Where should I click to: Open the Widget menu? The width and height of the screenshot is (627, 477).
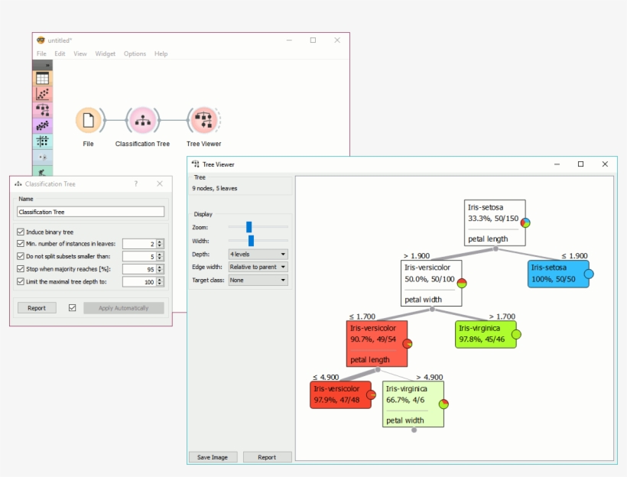[x=106, y=54]
